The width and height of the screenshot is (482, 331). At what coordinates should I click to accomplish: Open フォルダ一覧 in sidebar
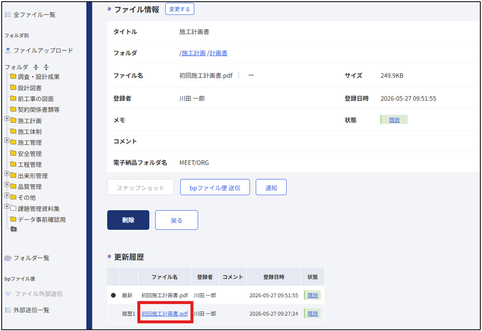point(31,258)
